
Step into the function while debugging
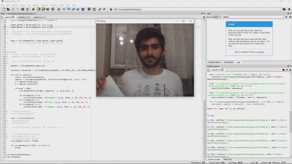point(68,9)
